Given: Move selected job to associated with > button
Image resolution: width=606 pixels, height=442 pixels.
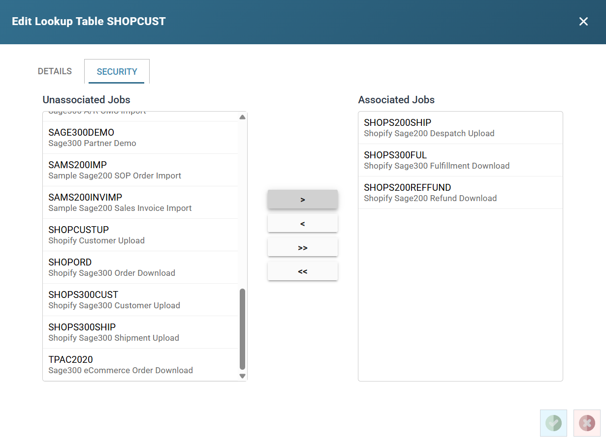Looking at the screenshot, I should (x=303, y=200).
